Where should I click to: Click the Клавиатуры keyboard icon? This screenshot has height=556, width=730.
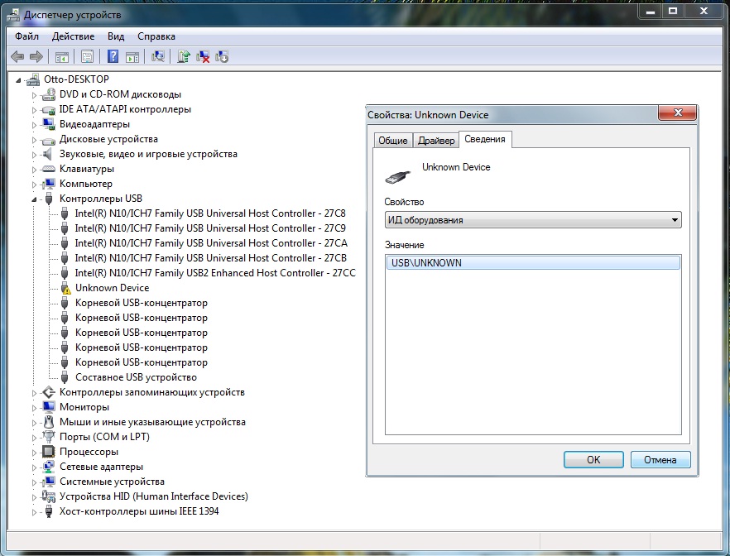pos(48,169)
